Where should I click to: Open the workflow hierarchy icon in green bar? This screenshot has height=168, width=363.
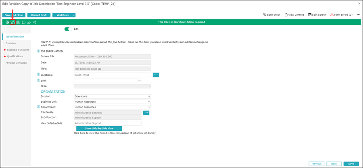[8, 23]
